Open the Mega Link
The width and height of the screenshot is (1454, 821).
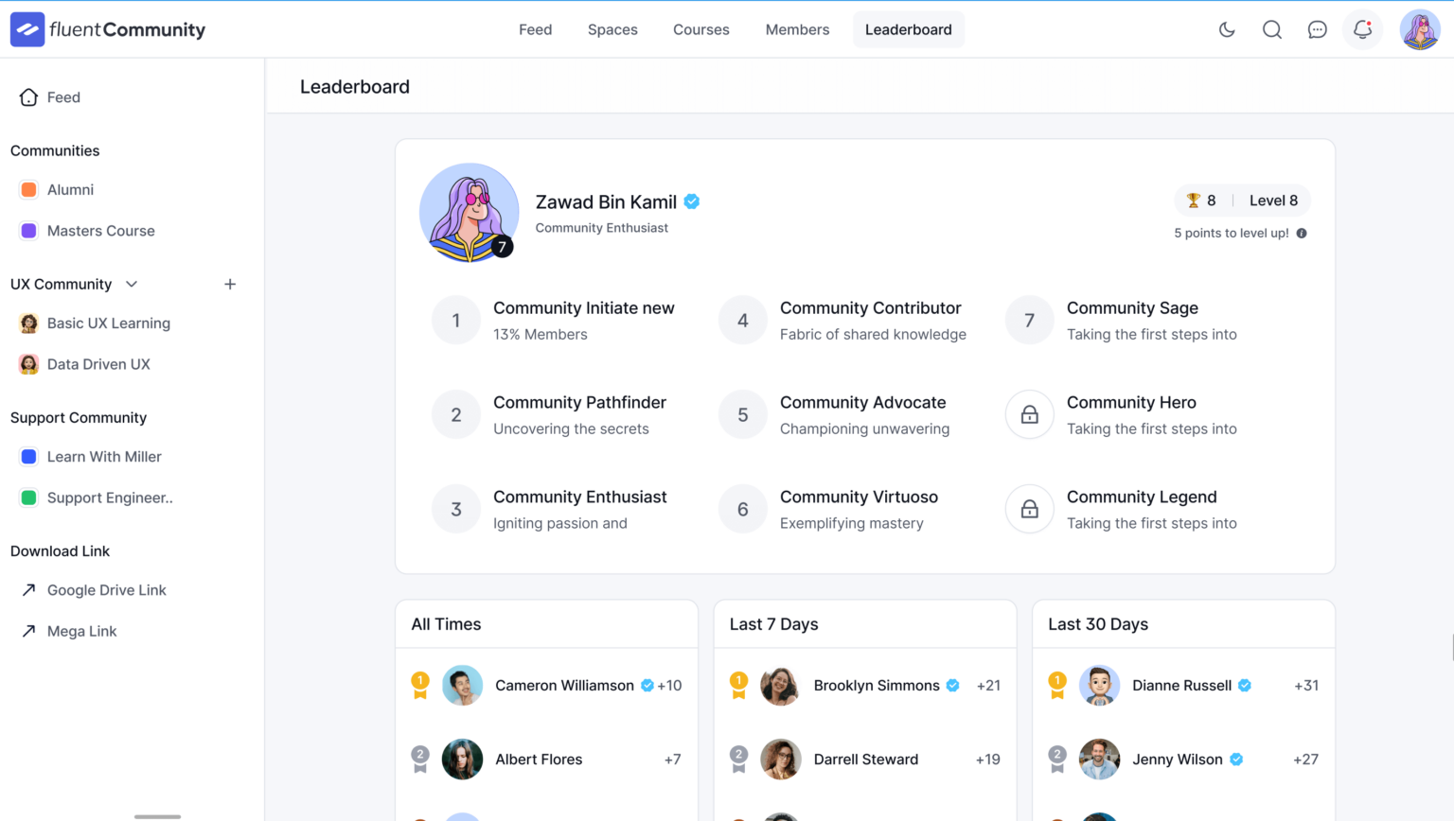pyautogui.click(x=81, y=631)
